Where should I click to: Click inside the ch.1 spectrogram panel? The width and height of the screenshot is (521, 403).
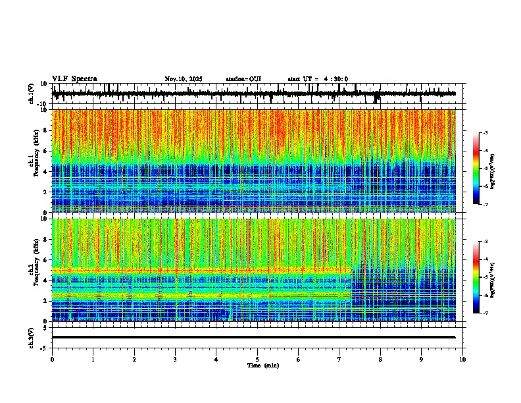click(253, 161)
